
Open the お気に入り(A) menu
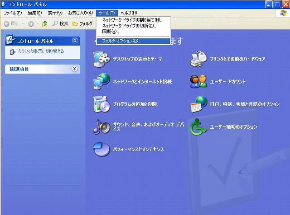pyautogui.click(x=81, y=13)
